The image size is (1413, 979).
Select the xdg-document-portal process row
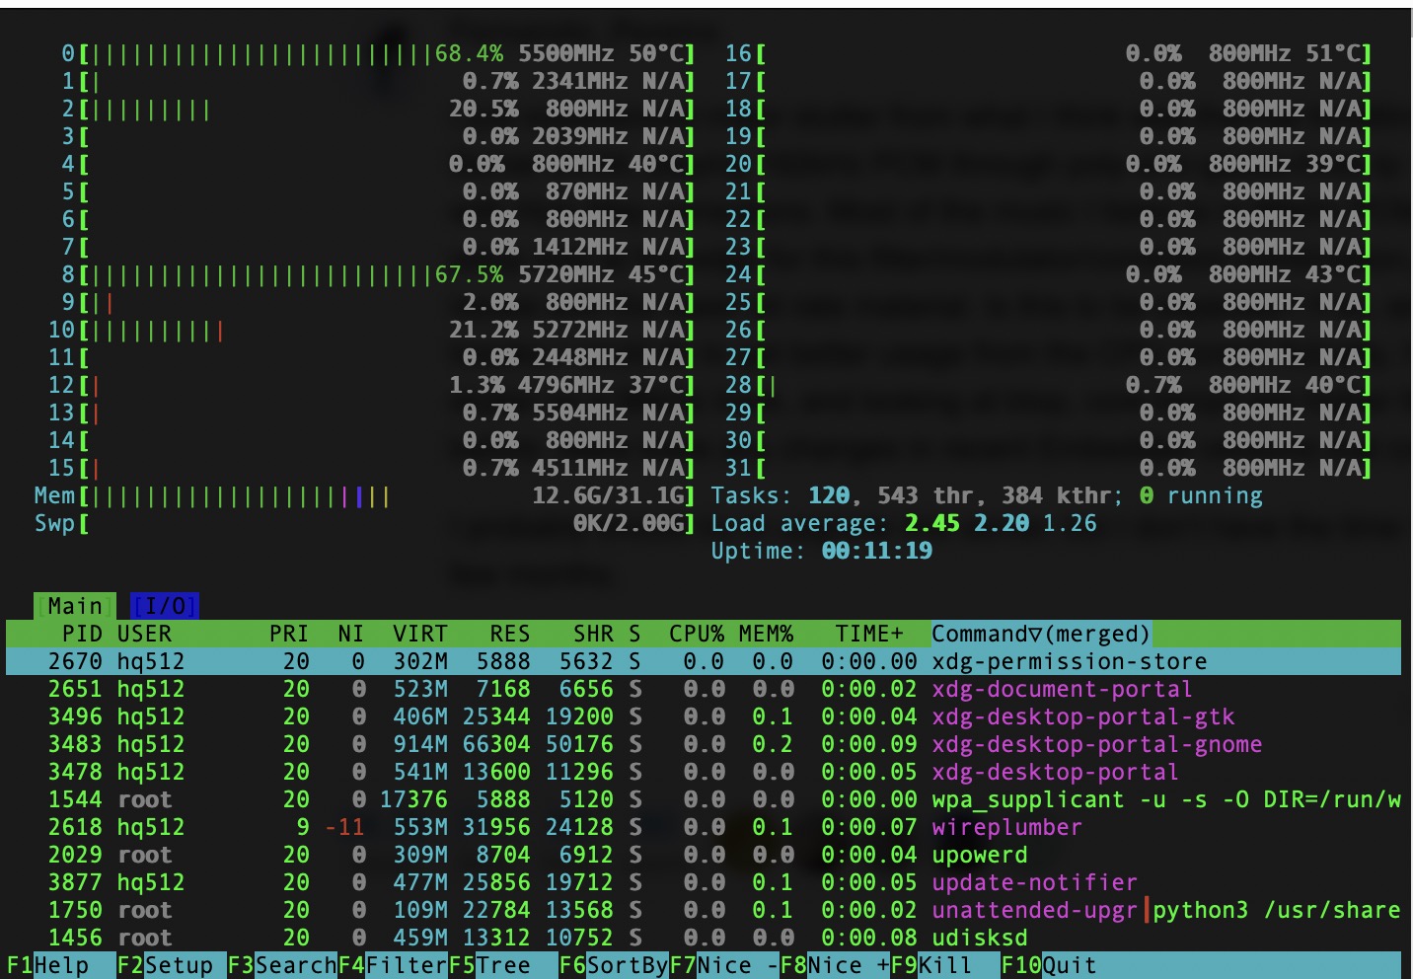(704, 689)
